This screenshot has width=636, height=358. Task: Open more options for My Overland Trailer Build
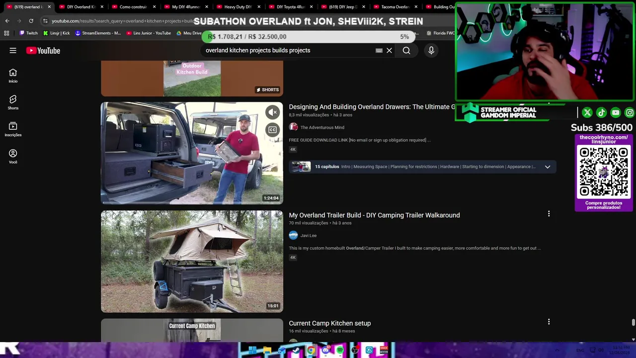[x=549, y=214]
